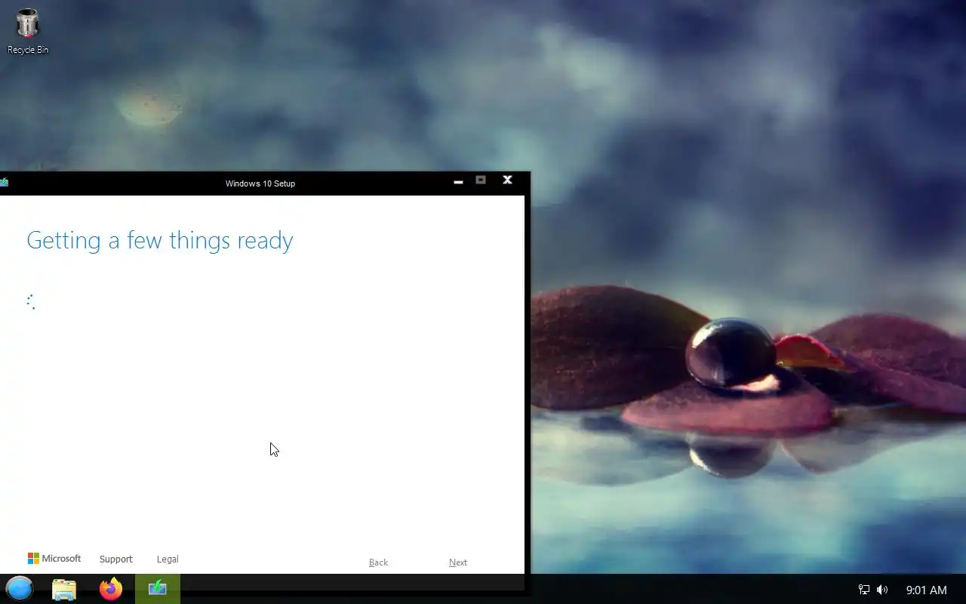The height and width of the screenshot is (604, 966).
Task: Click the Windows 10 Setup title text
Action: point(260,183)
